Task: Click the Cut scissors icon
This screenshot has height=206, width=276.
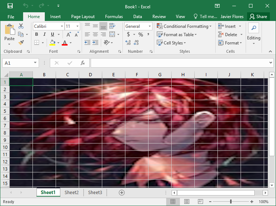Action: [x=21, y=26]
